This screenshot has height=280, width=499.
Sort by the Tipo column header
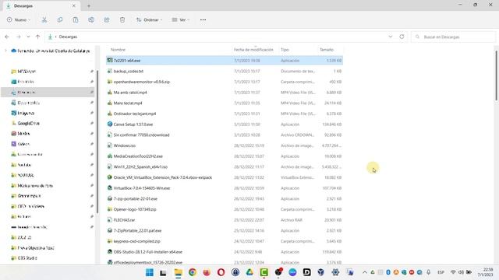285,50
